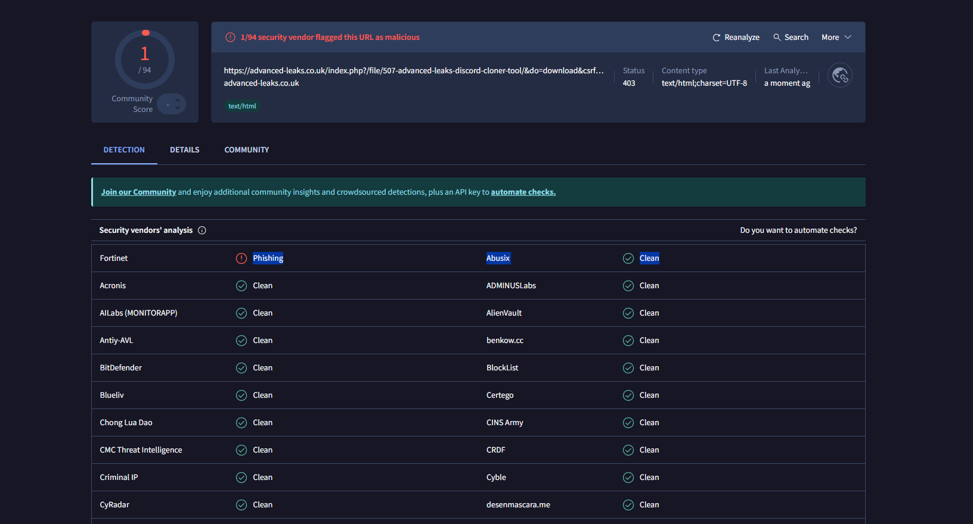Click the red warning icon in the malicious banner
Screen dimensions: 973x524
point(230,38)
